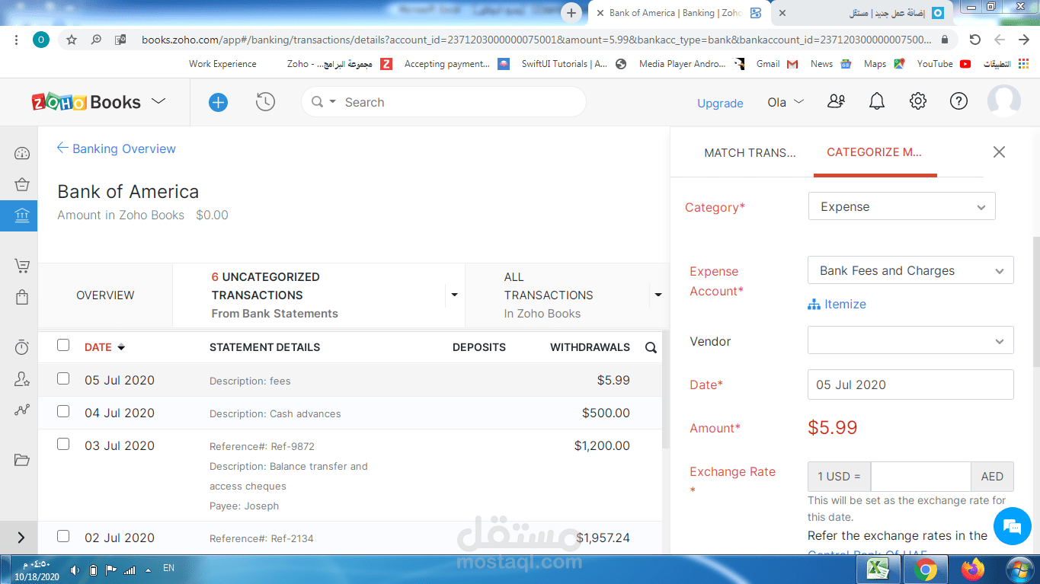This screenshot has height=584, width=1040.
Task: Open the SwiftUI Tutorials bookmark
Action: (x=574, y=64)
